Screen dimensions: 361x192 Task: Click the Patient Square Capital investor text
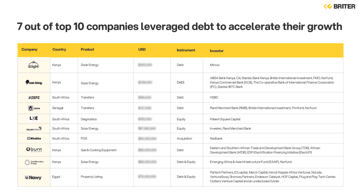225,119
